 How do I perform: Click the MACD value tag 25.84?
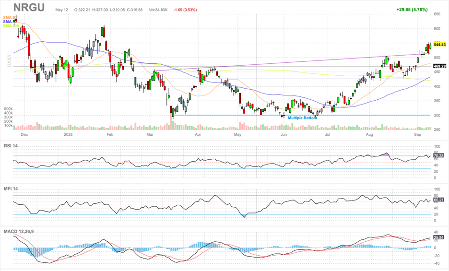point(439,237)
